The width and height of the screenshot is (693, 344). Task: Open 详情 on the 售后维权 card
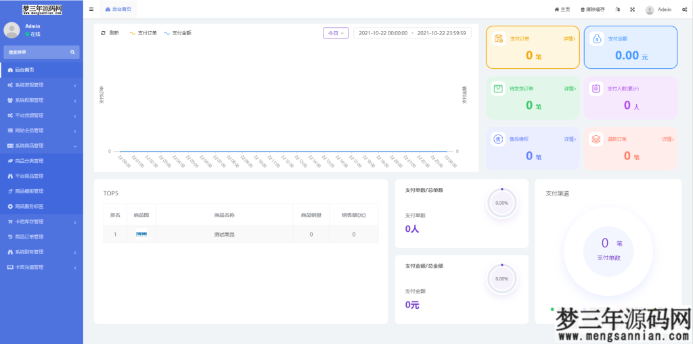(570, 139)
